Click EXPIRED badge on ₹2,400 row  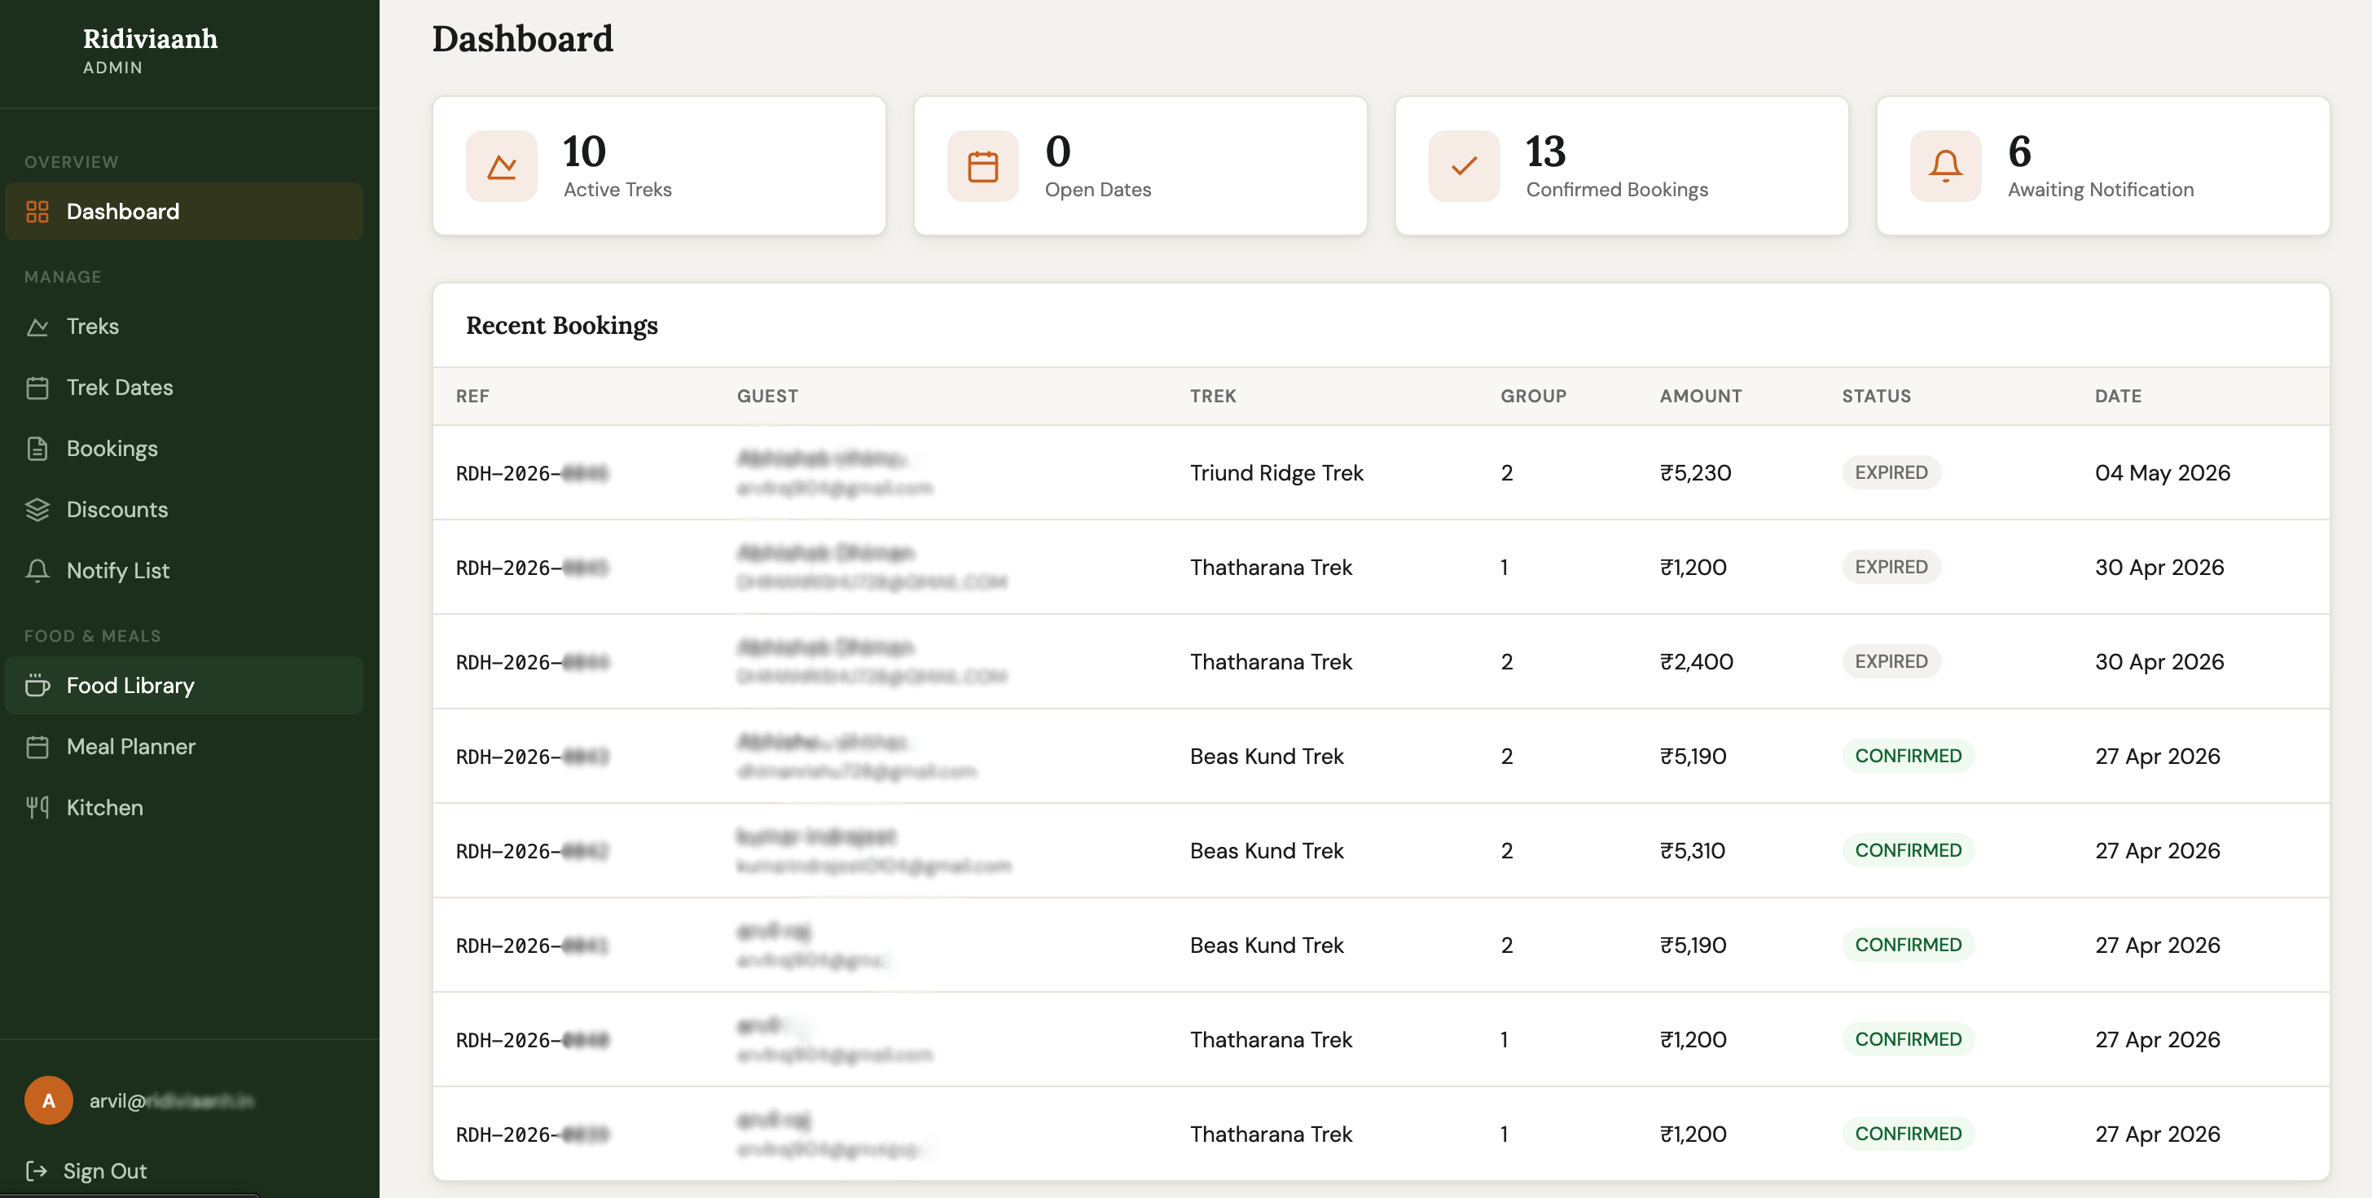tap(1891, 661)
